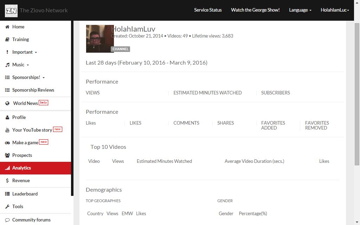Click the Percentage(%) column header
Image resolution: width=360 pixels, height=225 pixels.
tap(253, 213)
